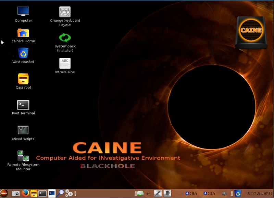Open the terminal launcher in panel
Screen dimensions: 274x198
(x=42, y=194)
